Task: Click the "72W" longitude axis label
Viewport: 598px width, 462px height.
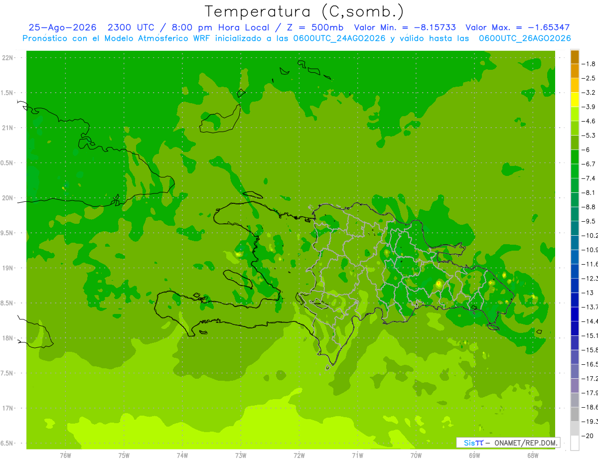Action: 299,455
